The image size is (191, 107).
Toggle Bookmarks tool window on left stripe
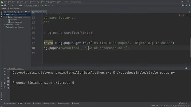pos(1,96)
